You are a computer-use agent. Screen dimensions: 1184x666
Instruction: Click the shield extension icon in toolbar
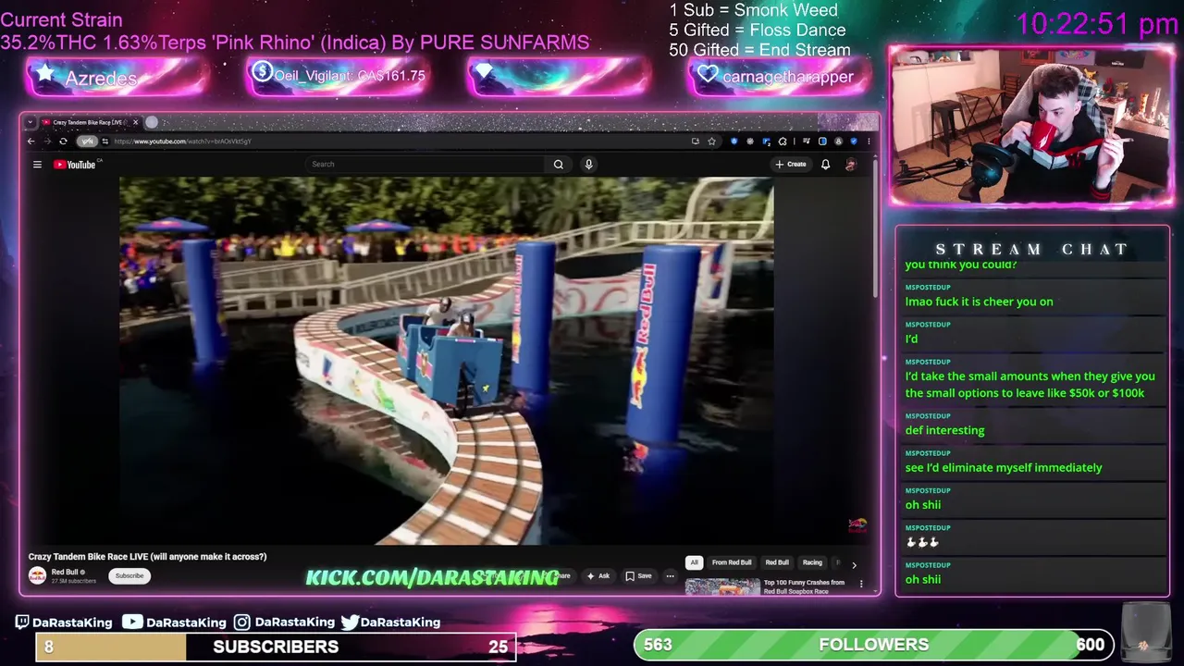click(854, 142)
